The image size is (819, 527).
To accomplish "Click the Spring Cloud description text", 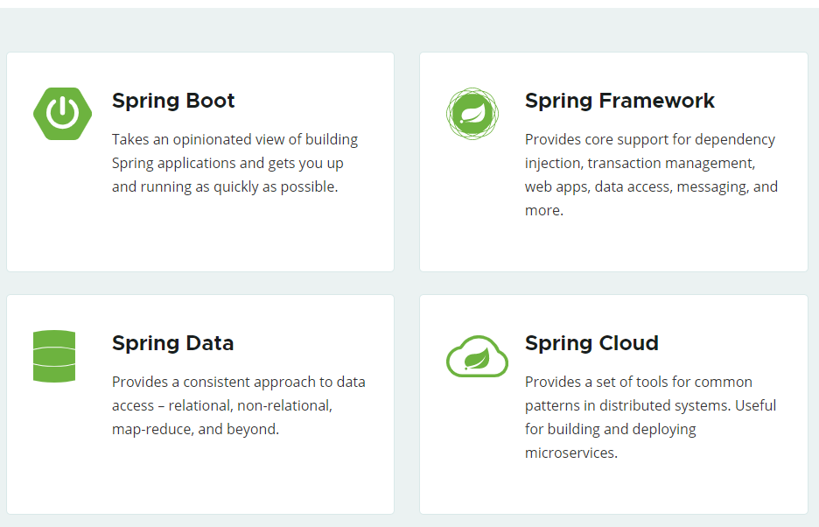I will [x=650, y=417].
